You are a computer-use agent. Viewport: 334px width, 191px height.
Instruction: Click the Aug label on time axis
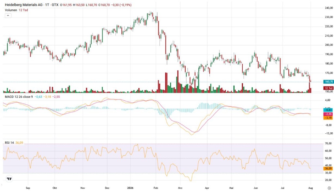click(311, 188)
